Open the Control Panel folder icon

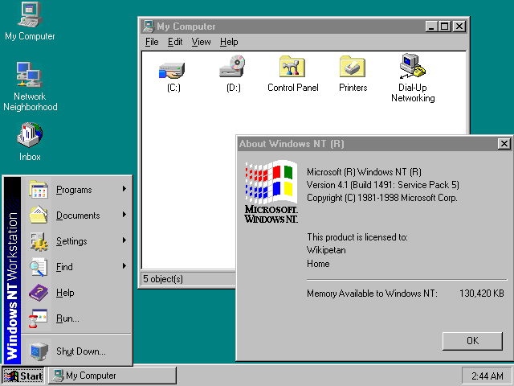click(292, 67)
